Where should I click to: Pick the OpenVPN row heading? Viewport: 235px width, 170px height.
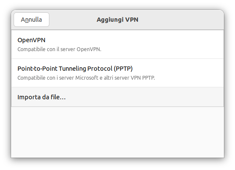(x=32, y=40)
